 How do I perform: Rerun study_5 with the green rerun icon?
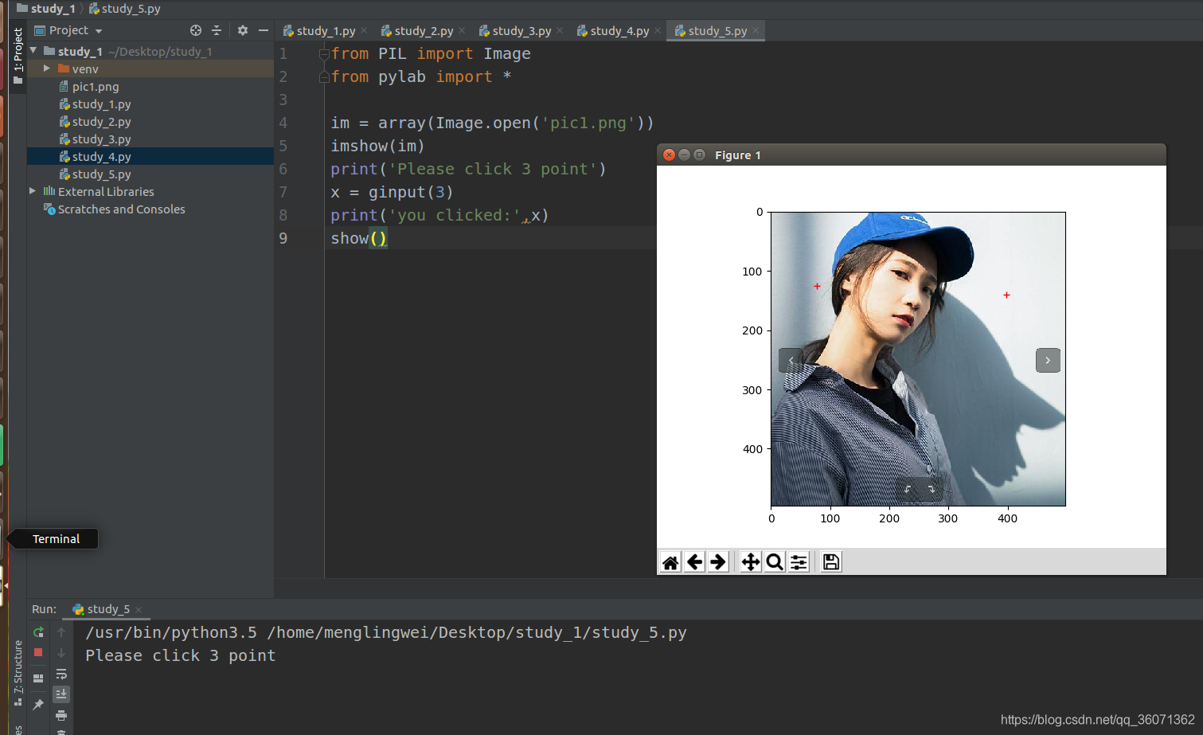[x=37, y=632]
